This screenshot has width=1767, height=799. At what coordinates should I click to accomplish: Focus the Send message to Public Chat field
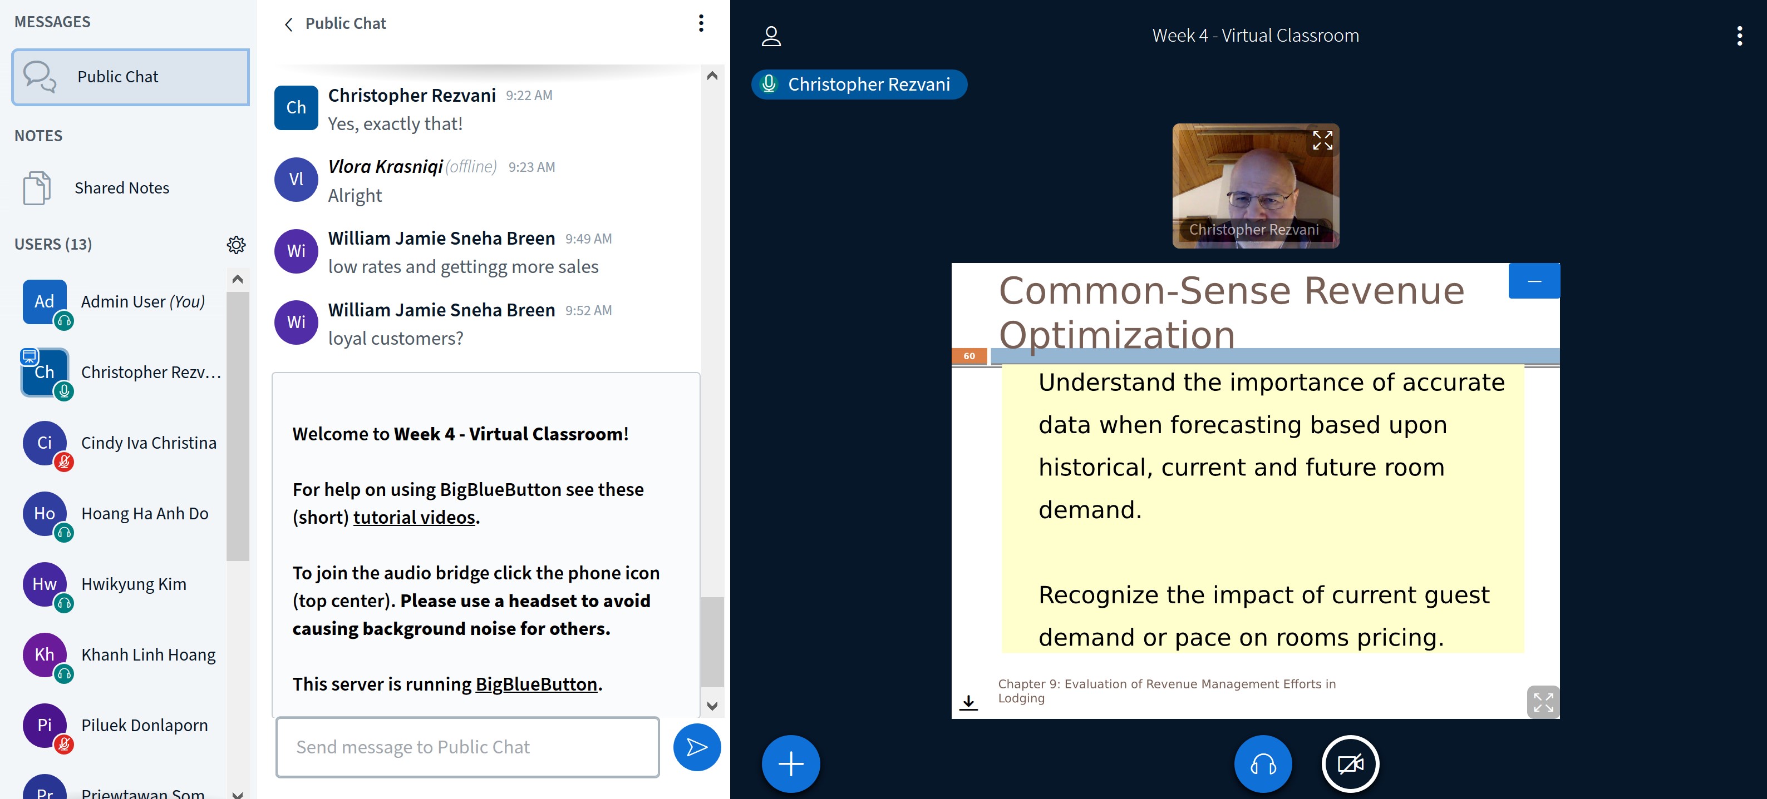[467, 747]
